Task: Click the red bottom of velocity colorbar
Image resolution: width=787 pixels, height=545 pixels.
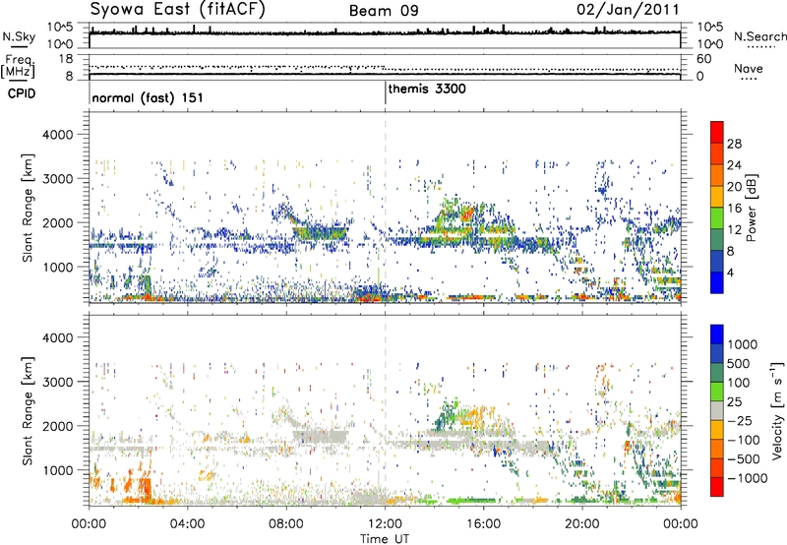Action: (x=717, y=487)
